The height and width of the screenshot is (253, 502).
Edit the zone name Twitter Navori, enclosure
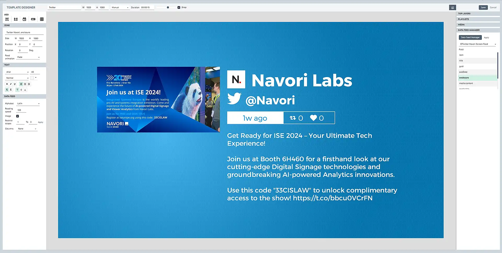pyautogui.click(x=24, y=33)
